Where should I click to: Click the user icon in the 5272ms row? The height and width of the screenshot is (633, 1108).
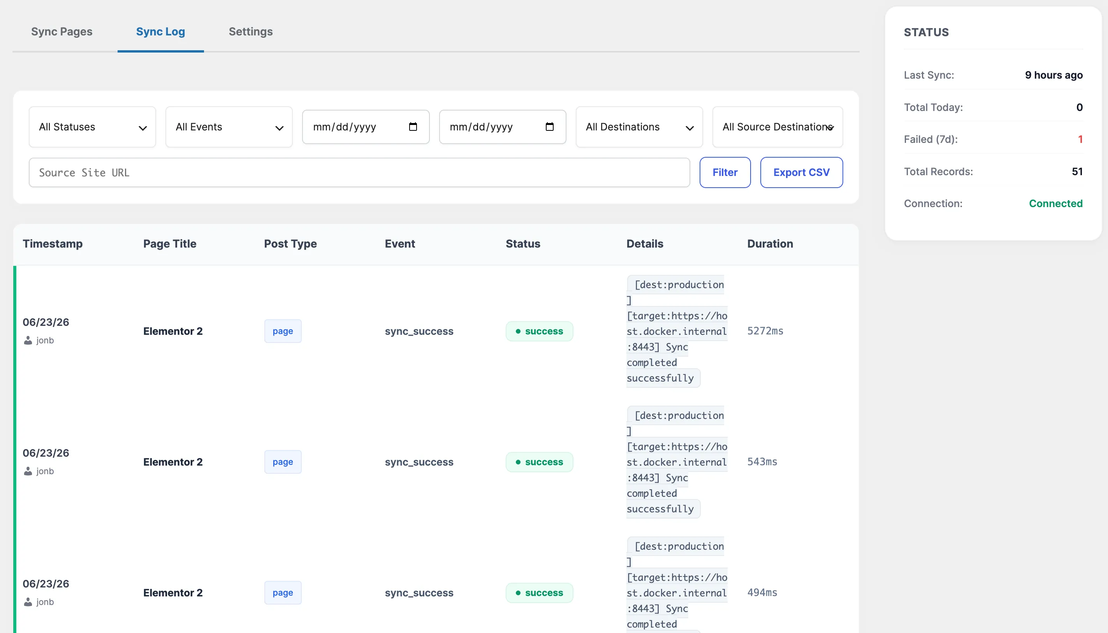click(x=28, y=340)
